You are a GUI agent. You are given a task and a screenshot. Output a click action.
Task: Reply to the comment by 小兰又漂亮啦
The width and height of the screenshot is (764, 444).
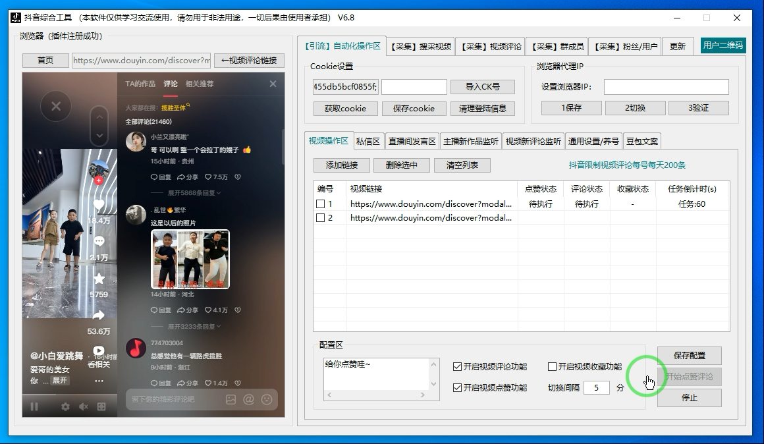click(x=161, y=177)
